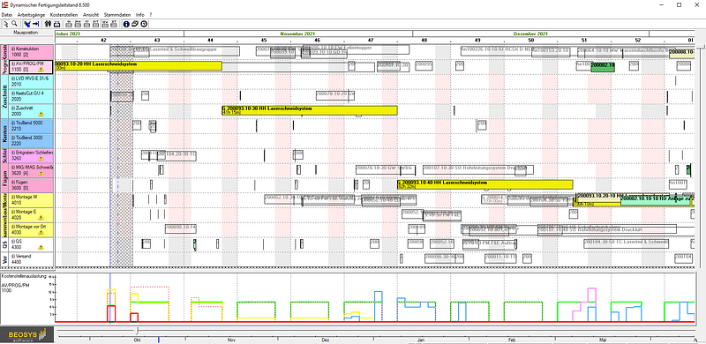Viewport: 706px width, 344px height.
Task: Click yellow 200093.10-30 HH Laserschneidsystem bar
Action: click(x=310, y=110)
